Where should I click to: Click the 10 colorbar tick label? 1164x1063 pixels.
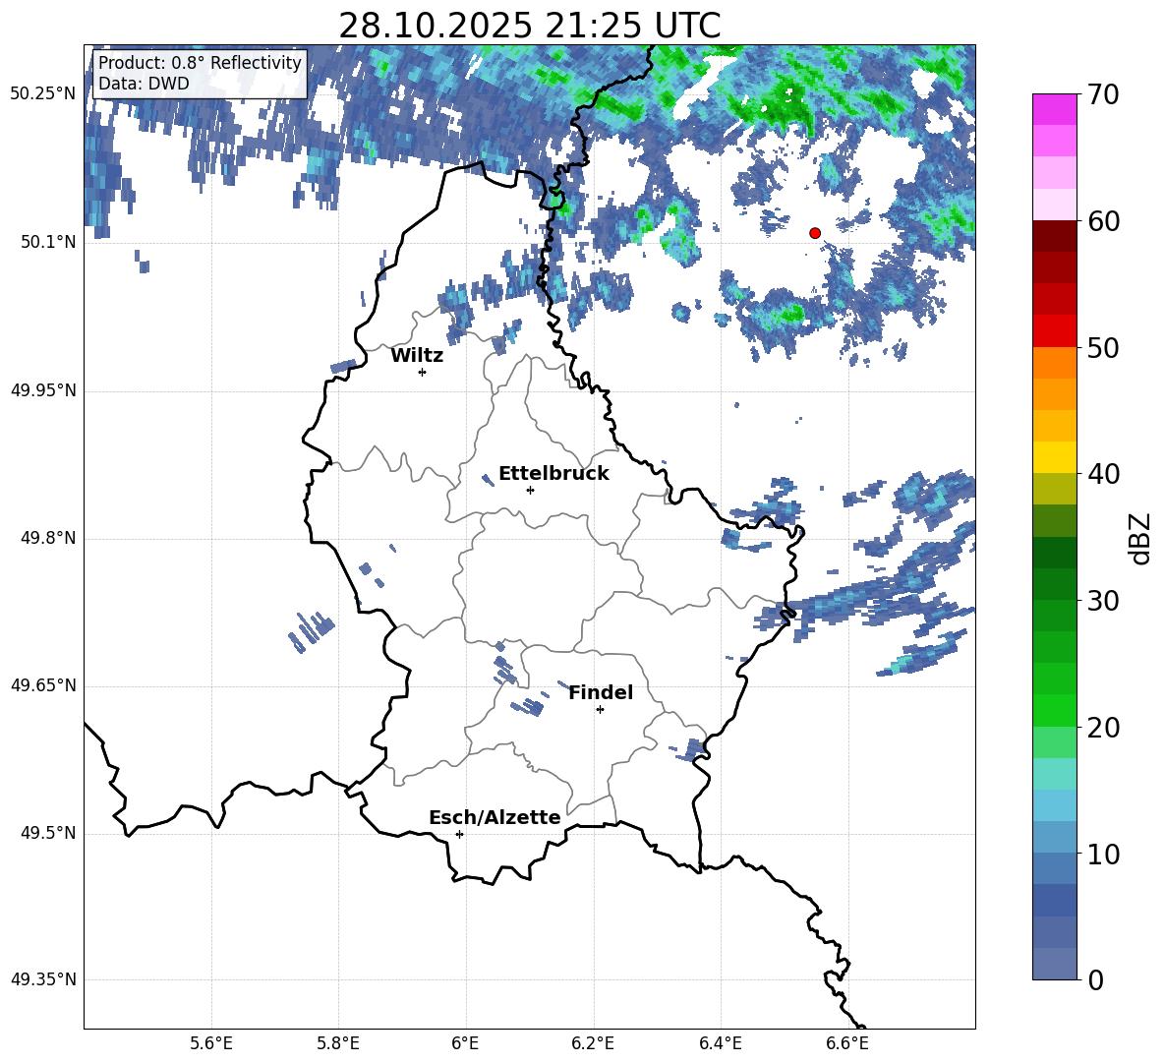(x=1103, y=854)
